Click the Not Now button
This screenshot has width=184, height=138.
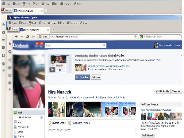click(96, 77)
